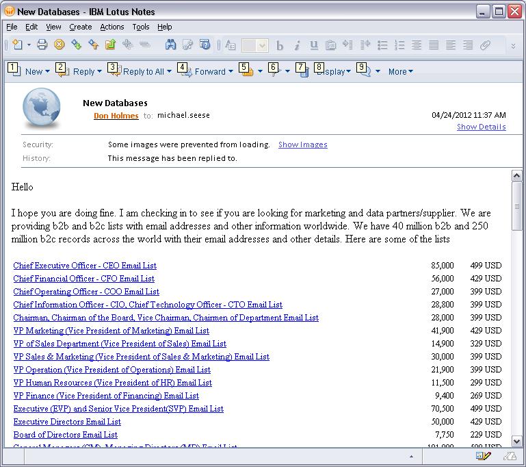
Task: Open the Help menu
Action: tap(165, 27)
